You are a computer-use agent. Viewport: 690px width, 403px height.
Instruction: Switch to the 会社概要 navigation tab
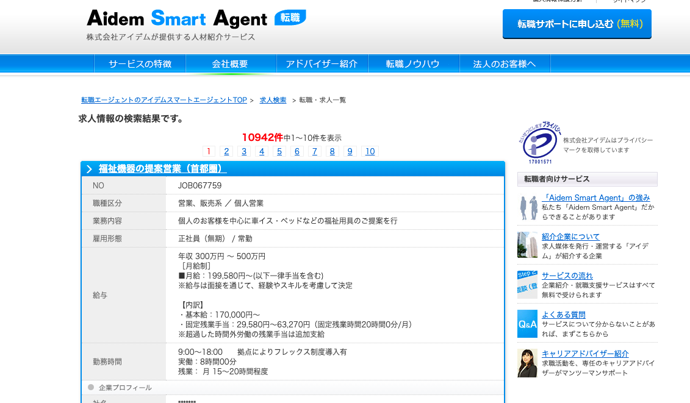tap(231, 63)
